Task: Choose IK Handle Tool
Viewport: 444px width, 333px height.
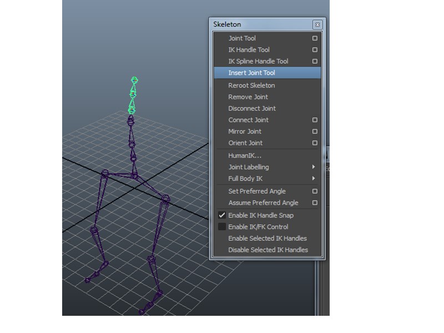Action: [249, 50]
